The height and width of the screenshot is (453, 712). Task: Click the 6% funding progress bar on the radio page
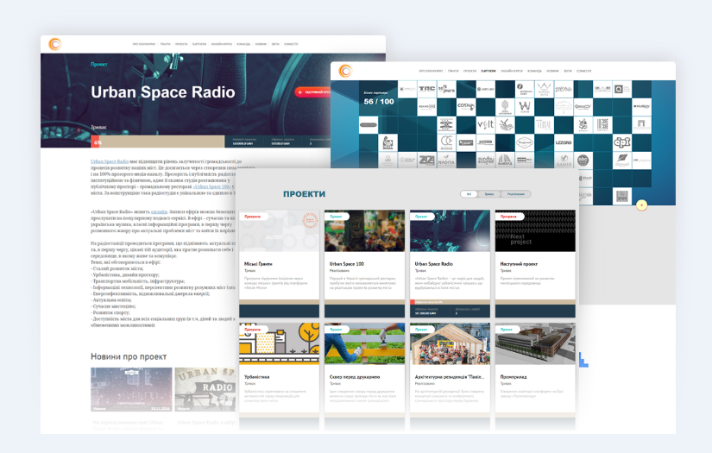point(158,142)
